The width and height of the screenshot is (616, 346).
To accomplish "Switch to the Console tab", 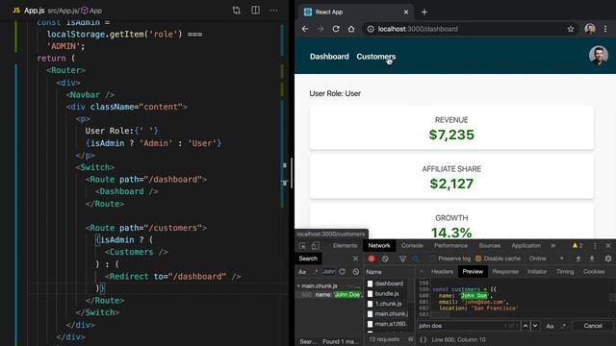I will (412, 246).
